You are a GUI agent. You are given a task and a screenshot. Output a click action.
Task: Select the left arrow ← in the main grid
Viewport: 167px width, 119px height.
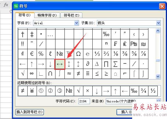click(23, 64)
